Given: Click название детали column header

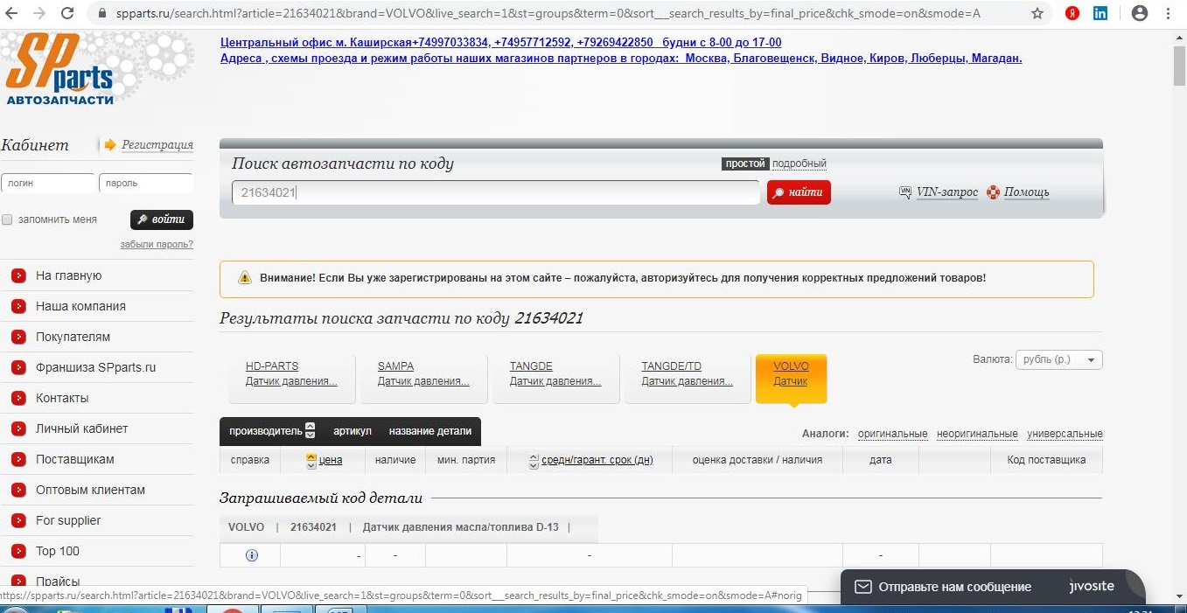Looking at the screenshot, I should click(429, 431).
